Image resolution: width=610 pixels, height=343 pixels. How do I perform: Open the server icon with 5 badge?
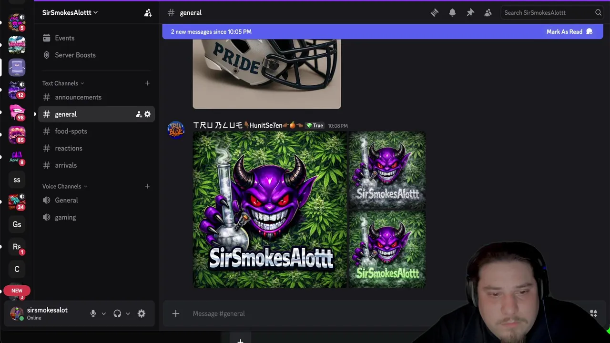(17, 22)
